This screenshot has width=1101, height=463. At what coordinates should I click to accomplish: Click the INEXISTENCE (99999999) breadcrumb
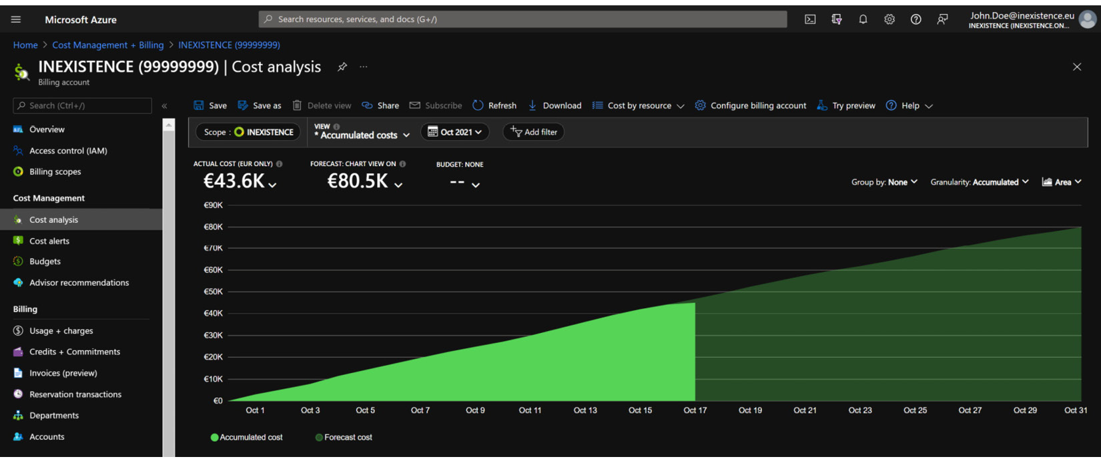click(229, 45)
